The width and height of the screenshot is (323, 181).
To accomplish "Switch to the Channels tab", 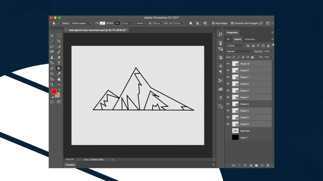I will (x=250, y=39).
